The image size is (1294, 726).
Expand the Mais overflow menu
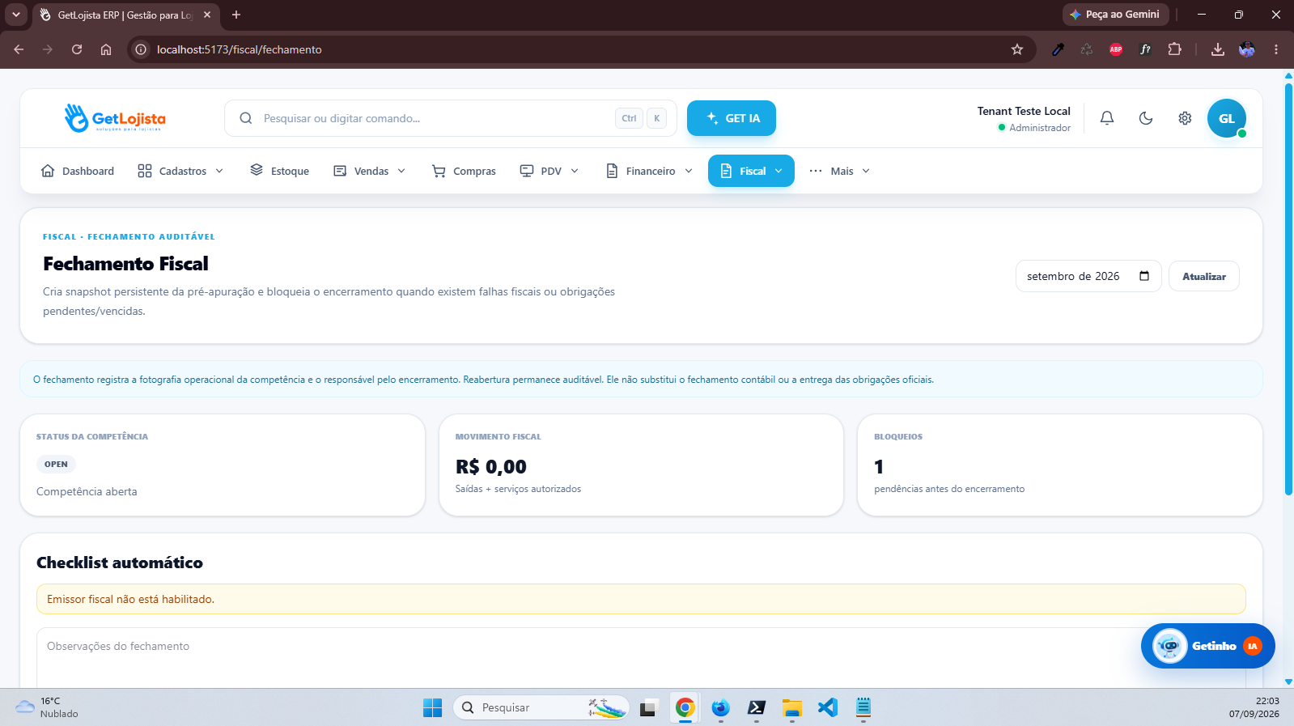point(840,171)
